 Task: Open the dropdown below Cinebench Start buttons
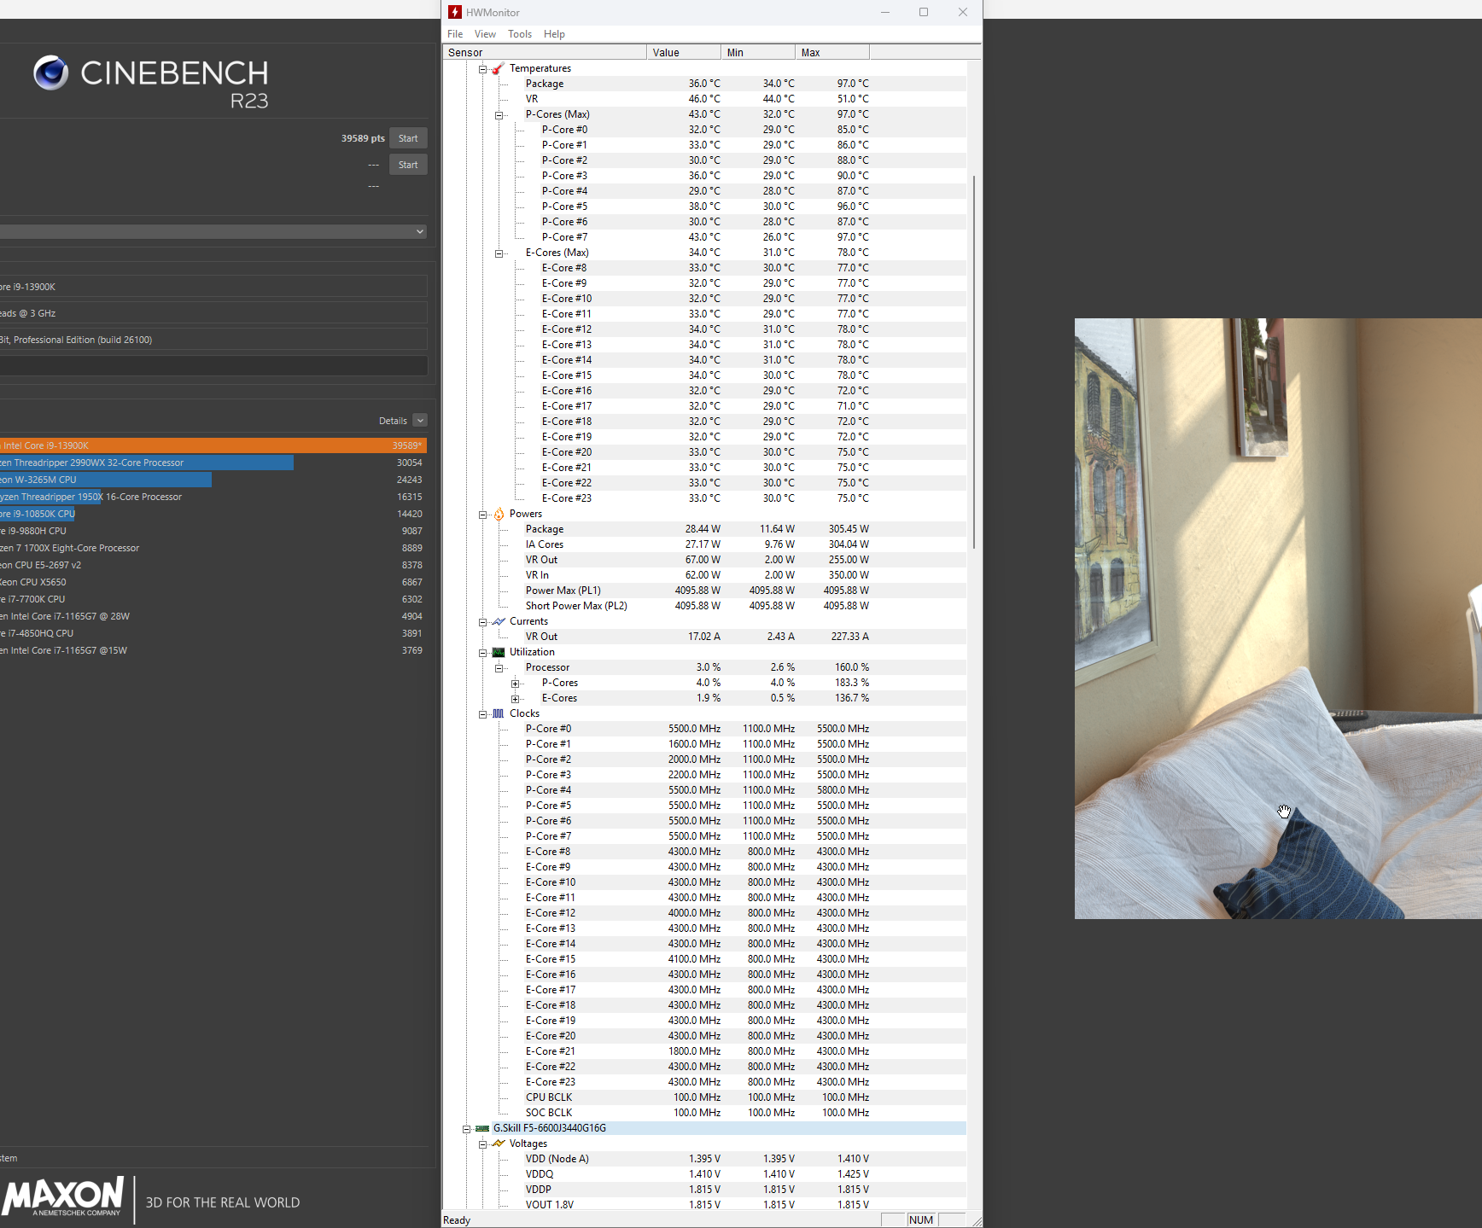click(213, 231)
